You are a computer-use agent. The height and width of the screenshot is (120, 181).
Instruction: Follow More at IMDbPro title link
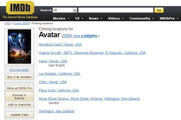[85, 36]
